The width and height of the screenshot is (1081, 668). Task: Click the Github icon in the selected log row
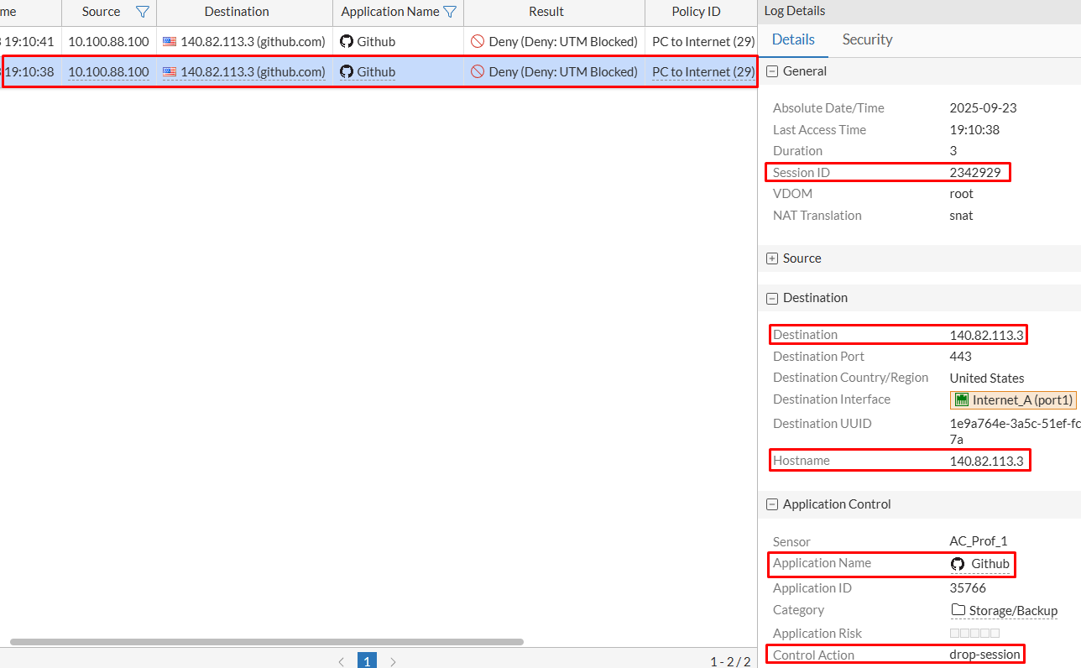tap(348, 71)
